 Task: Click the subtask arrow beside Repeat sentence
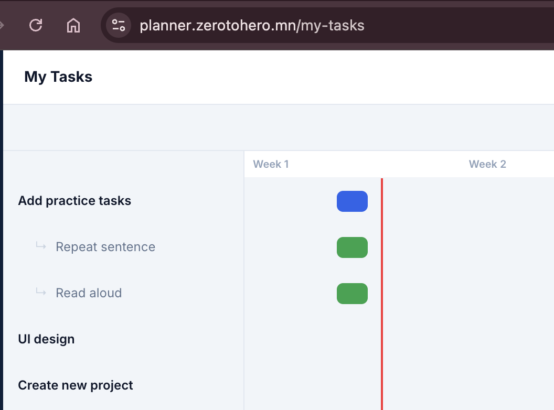(x=41, y=245)
